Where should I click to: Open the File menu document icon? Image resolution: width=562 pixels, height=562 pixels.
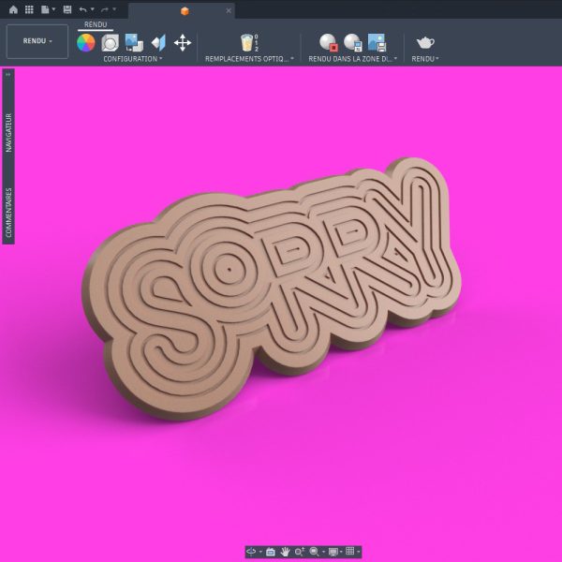(45, 9)
